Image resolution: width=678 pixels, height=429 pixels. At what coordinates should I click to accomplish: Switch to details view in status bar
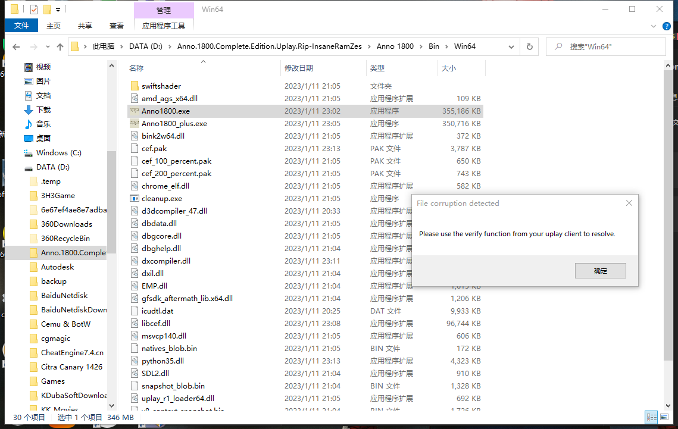(652, 418)
